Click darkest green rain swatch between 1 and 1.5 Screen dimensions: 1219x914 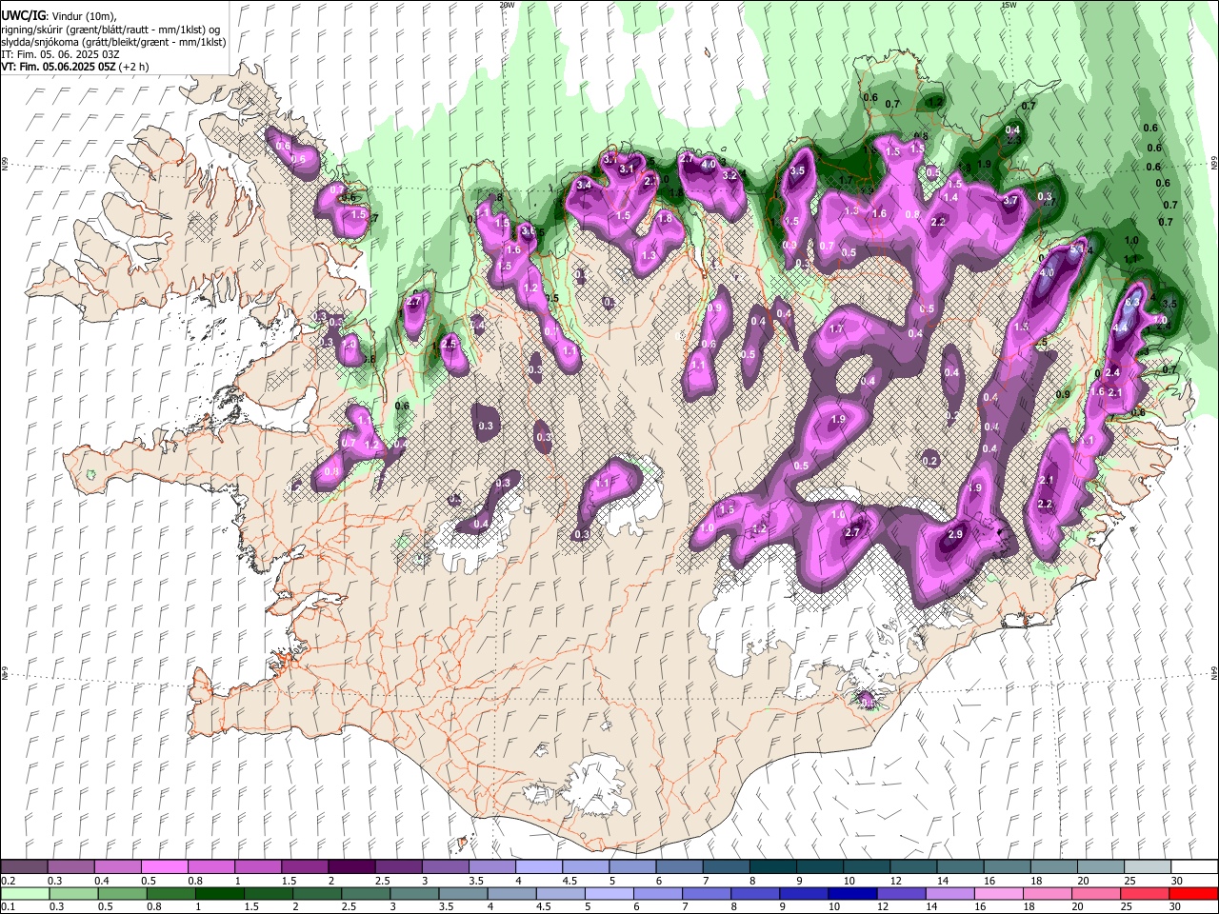coord(219,894)
